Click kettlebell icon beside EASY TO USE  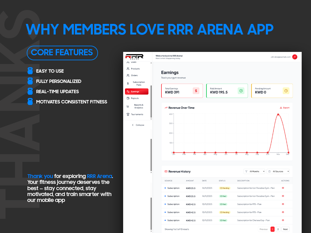tap(30, 71)
